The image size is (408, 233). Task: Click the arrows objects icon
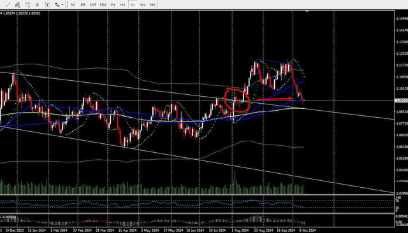tap(57, 4)
